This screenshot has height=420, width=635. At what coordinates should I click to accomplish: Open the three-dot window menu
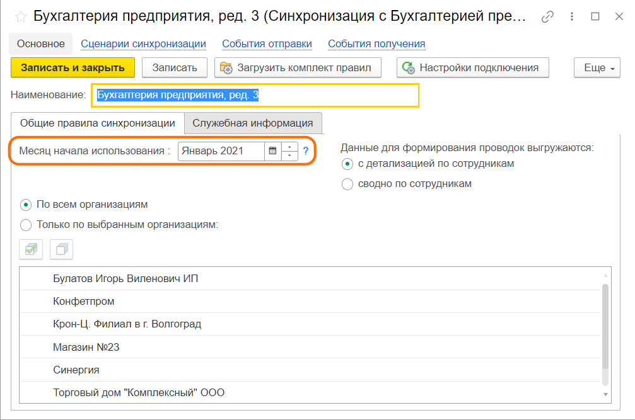pyautogui.click(x=572, y=16)
